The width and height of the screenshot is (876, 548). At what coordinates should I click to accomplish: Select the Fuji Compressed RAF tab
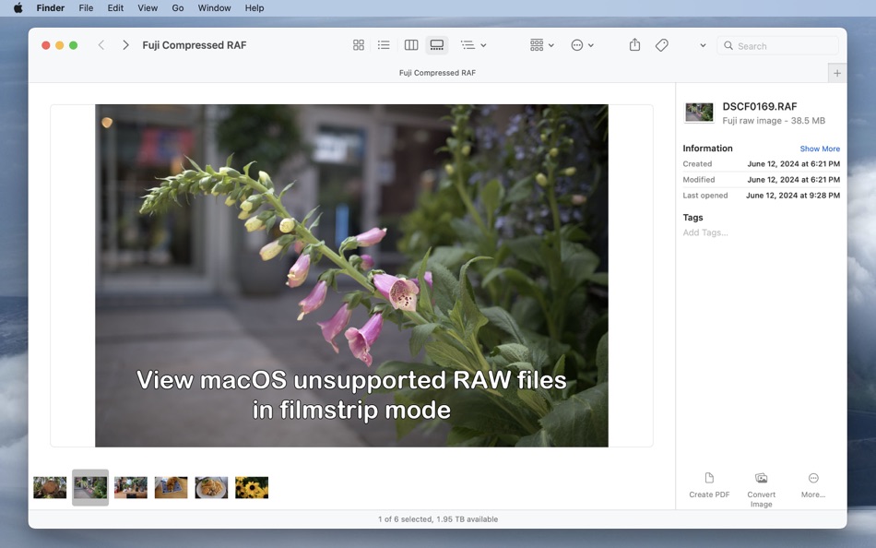point(437,72)
